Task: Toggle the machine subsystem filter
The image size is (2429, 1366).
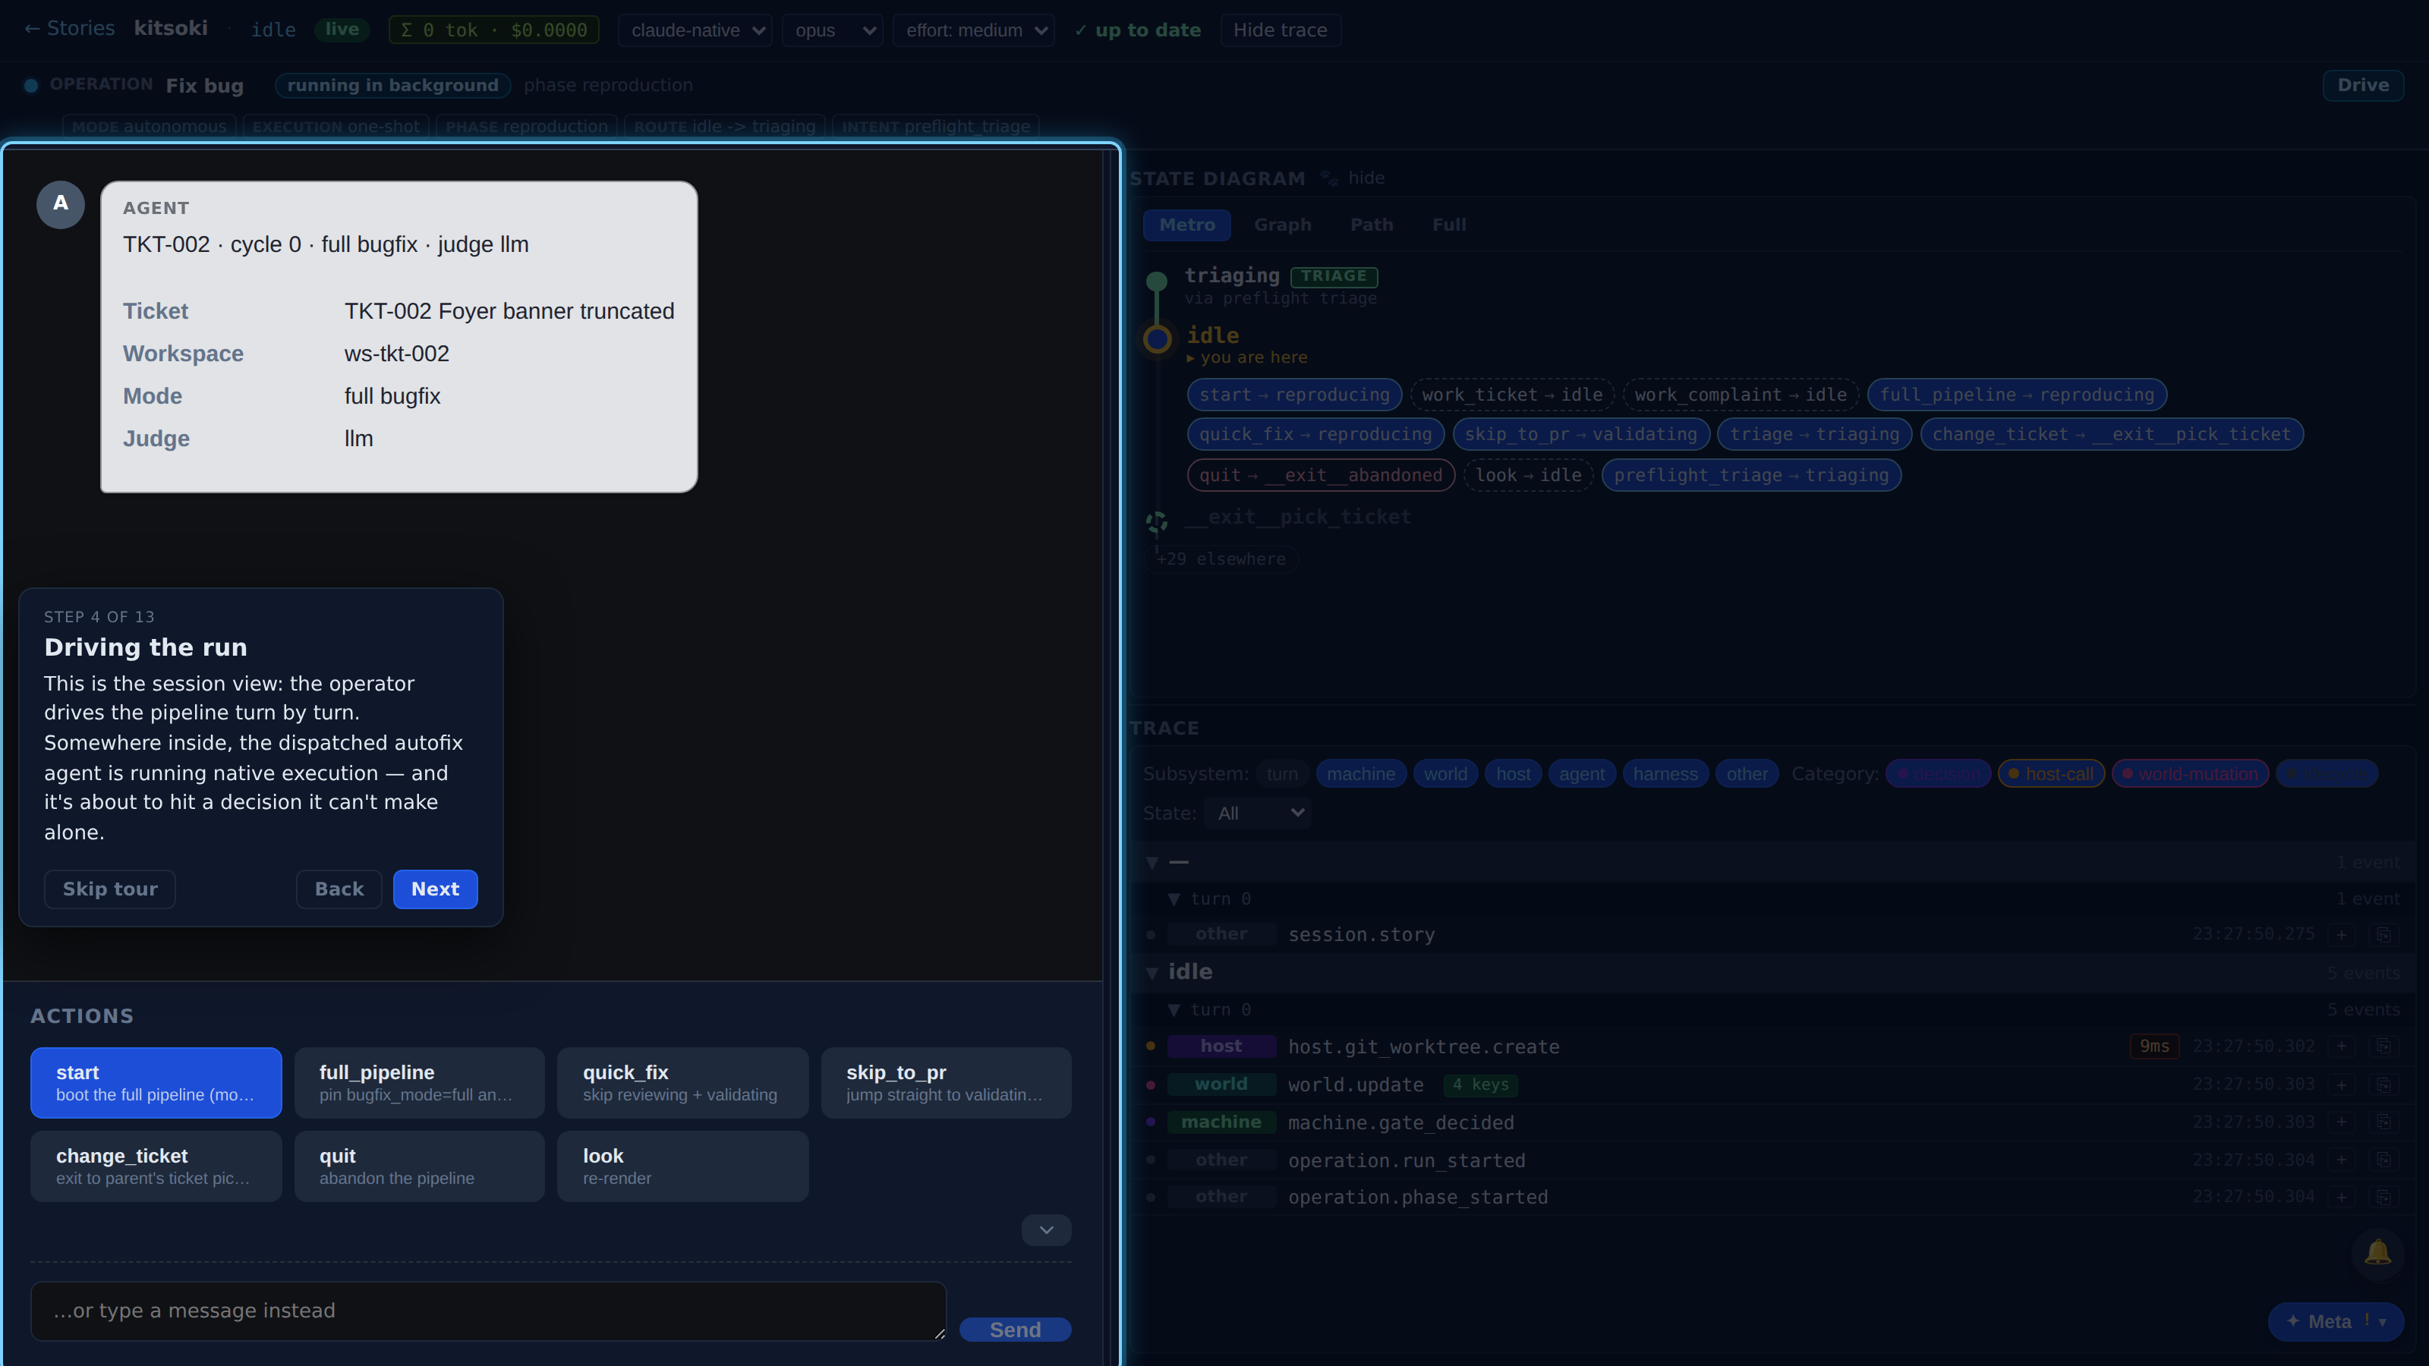Action: point(1361,774)
